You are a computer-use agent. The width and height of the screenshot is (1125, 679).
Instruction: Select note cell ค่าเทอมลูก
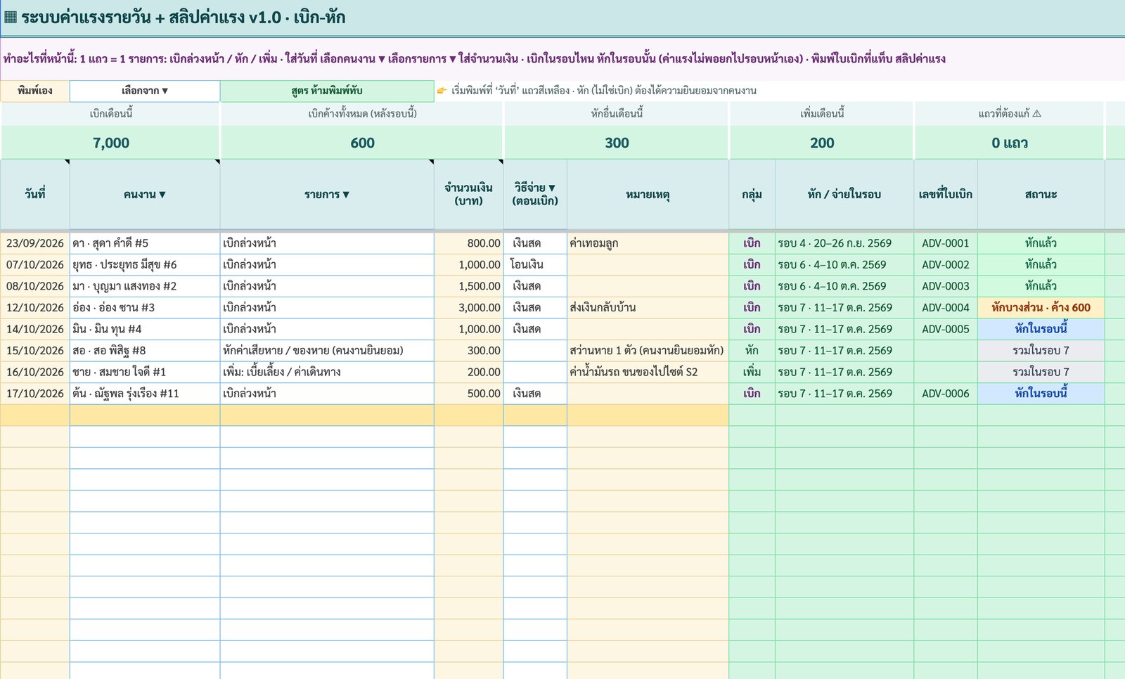648,243
